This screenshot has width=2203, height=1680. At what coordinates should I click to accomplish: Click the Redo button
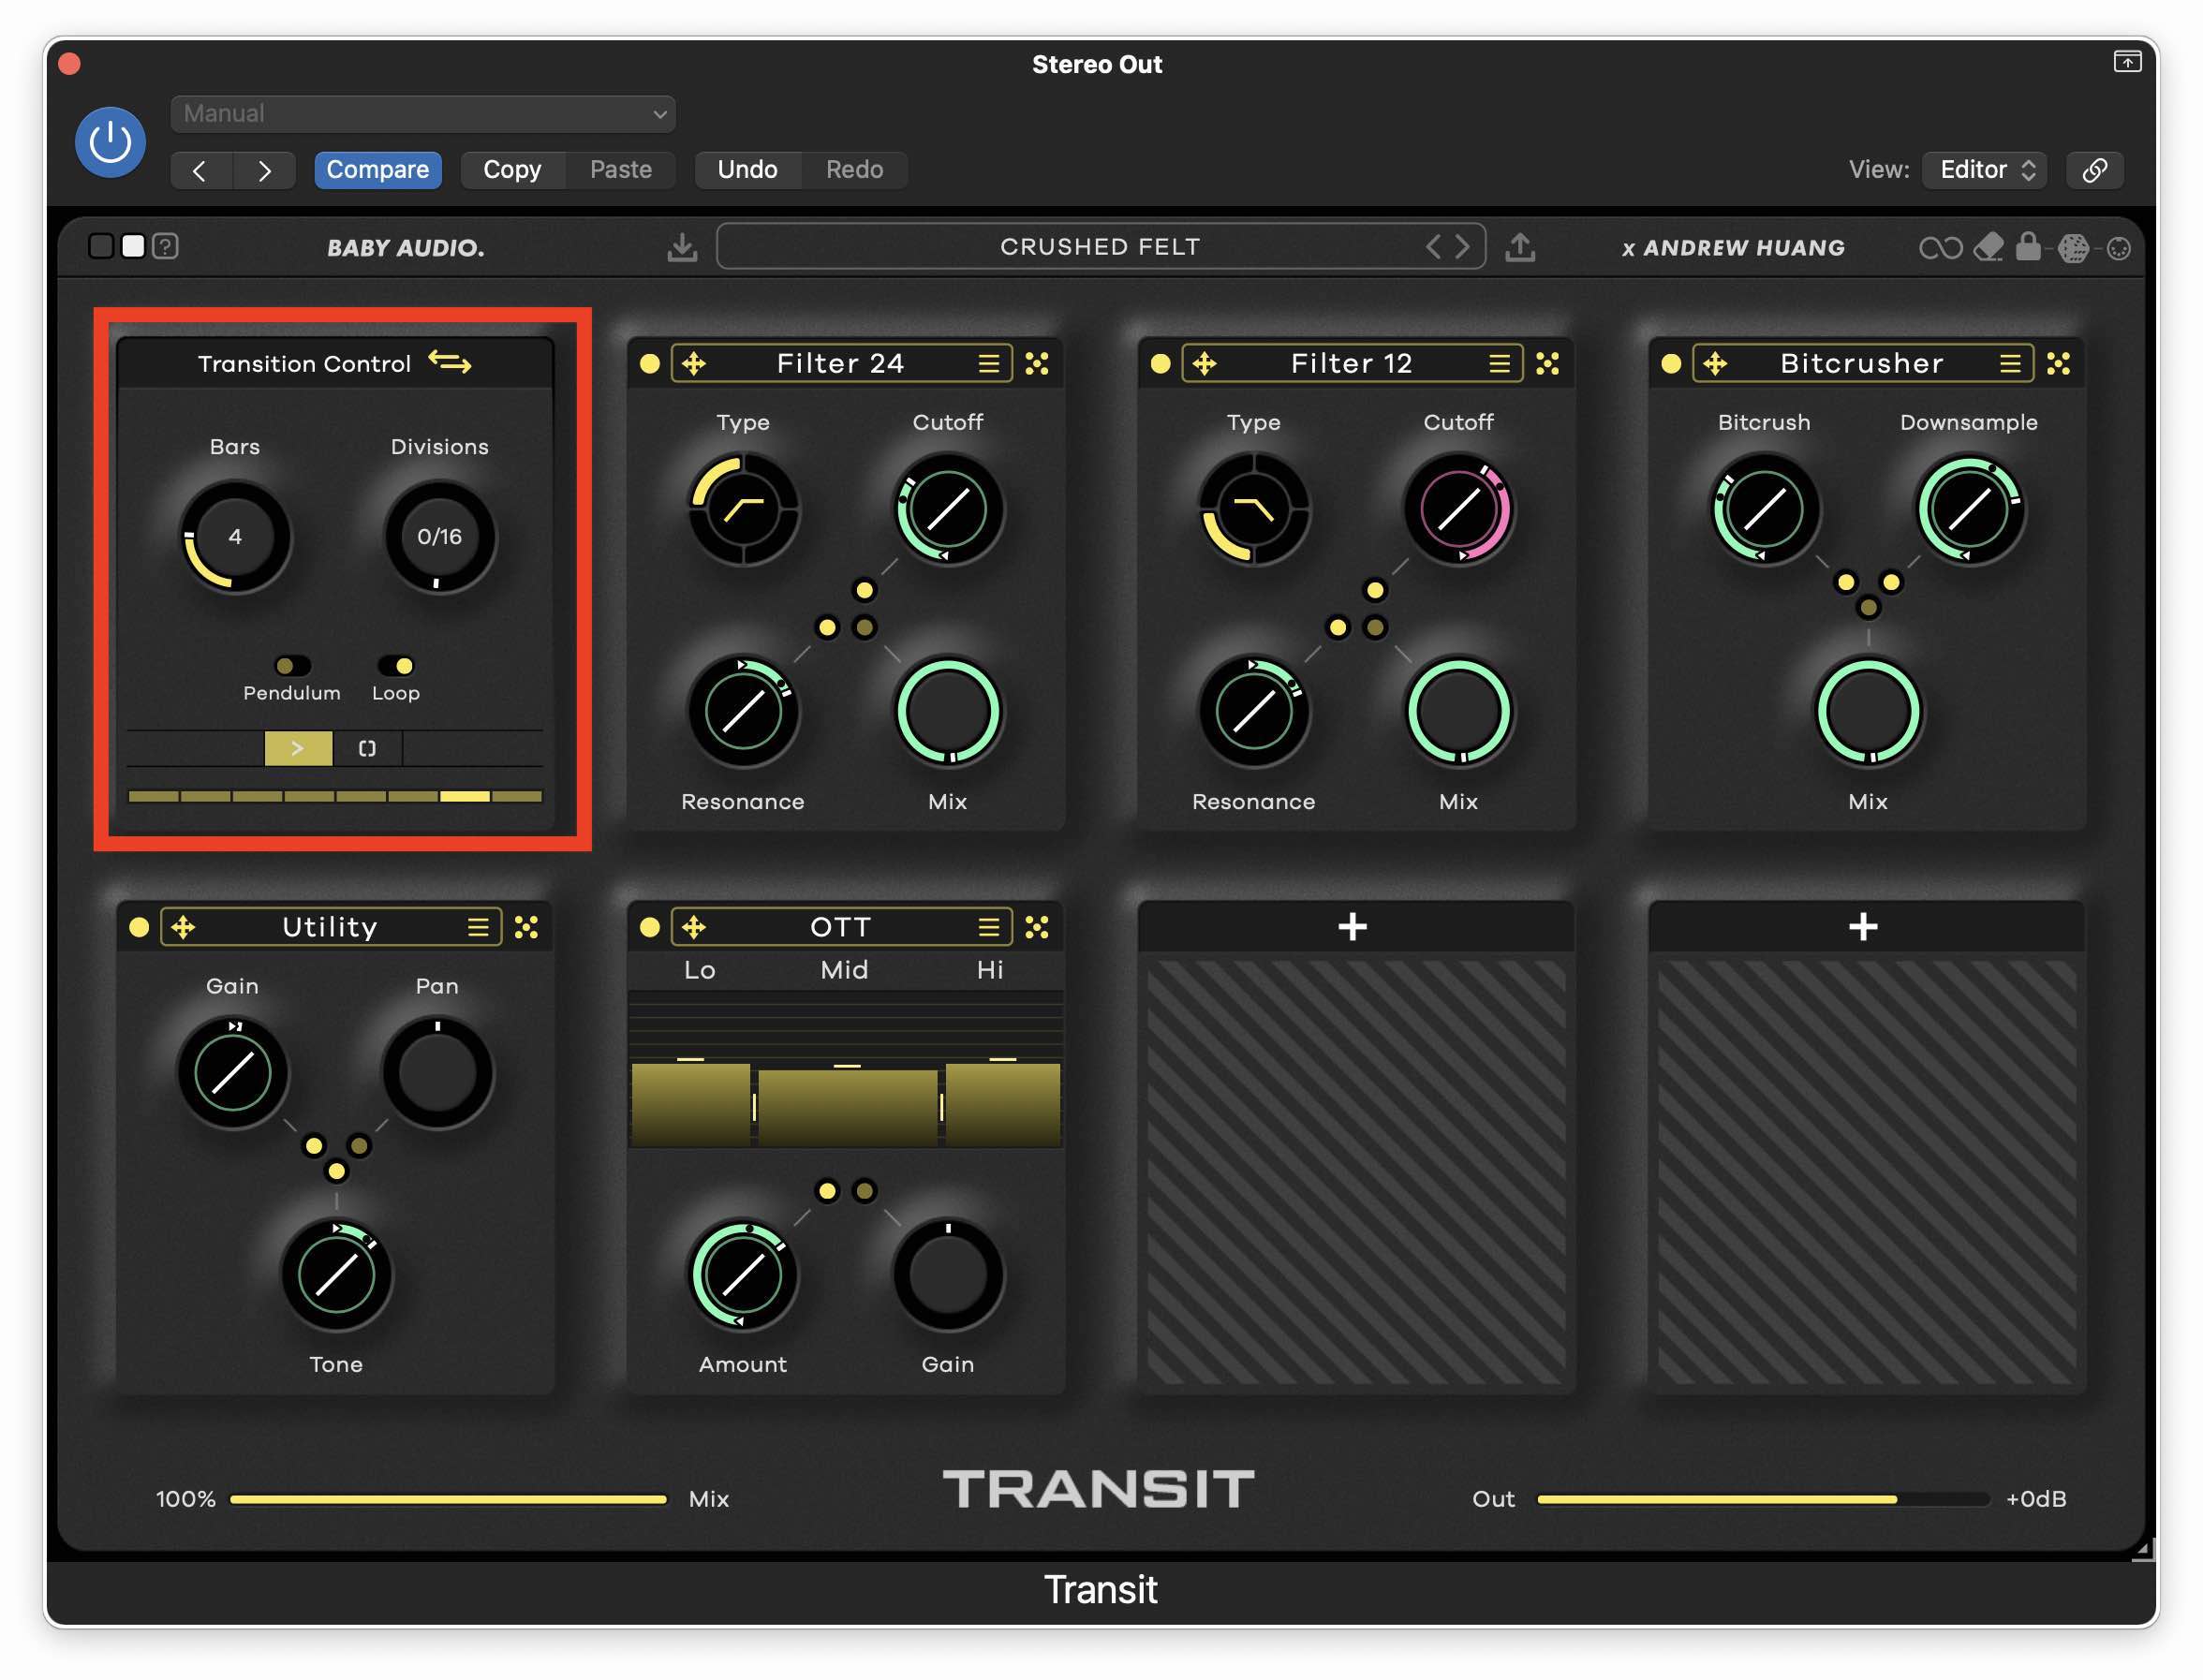[x=854, y=170]
